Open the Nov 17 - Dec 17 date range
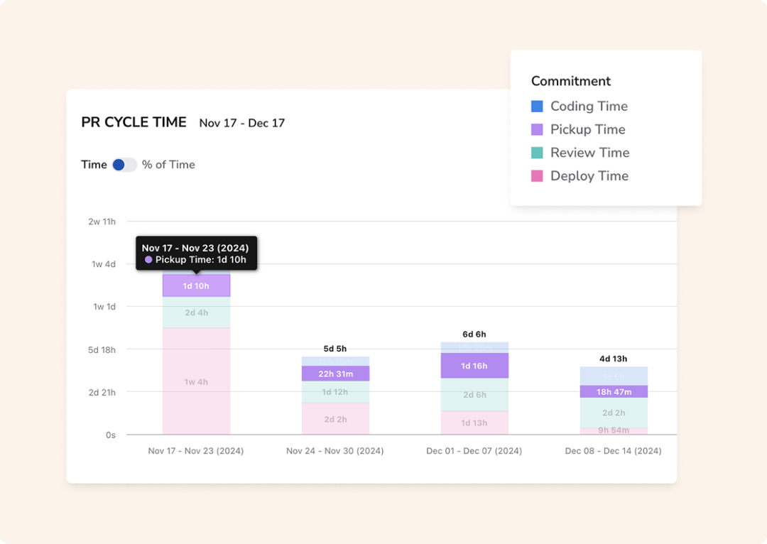Viewport: 767px width, 544px height. pos(241,123)
